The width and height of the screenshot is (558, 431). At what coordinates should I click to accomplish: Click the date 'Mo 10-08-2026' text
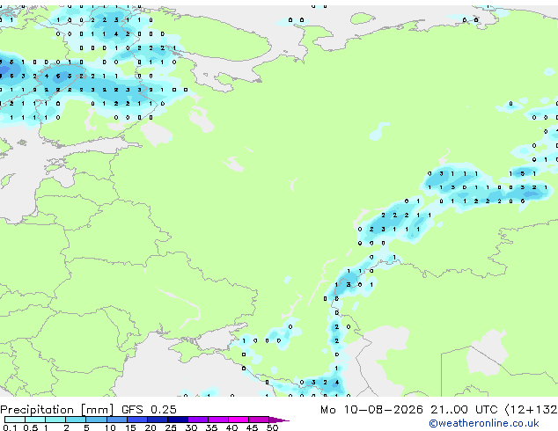point(371,409)
